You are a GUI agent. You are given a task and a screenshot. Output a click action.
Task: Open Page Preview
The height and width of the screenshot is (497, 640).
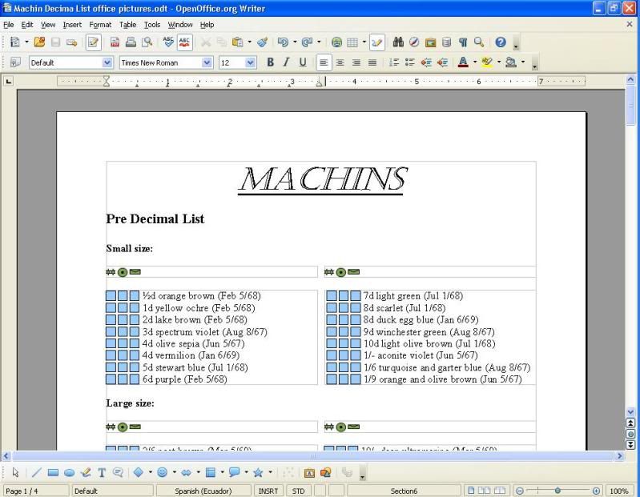point(147,42)
